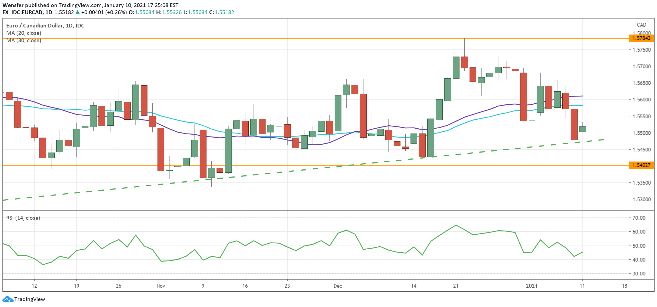Click the MA (30, close) indicator label
Image resolution: width=657 pixels, height=307 pixels.
(24, 41)
